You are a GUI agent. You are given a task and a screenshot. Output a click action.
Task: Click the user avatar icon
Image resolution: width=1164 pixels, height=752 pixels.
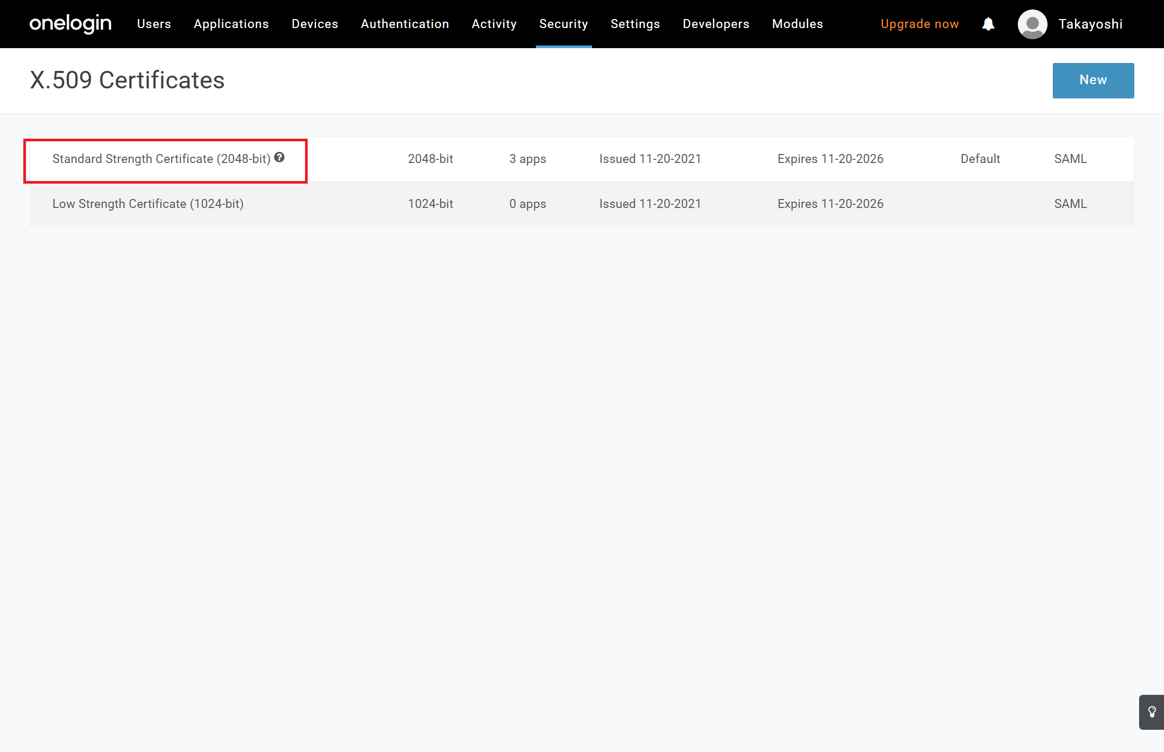[1032, 24]
